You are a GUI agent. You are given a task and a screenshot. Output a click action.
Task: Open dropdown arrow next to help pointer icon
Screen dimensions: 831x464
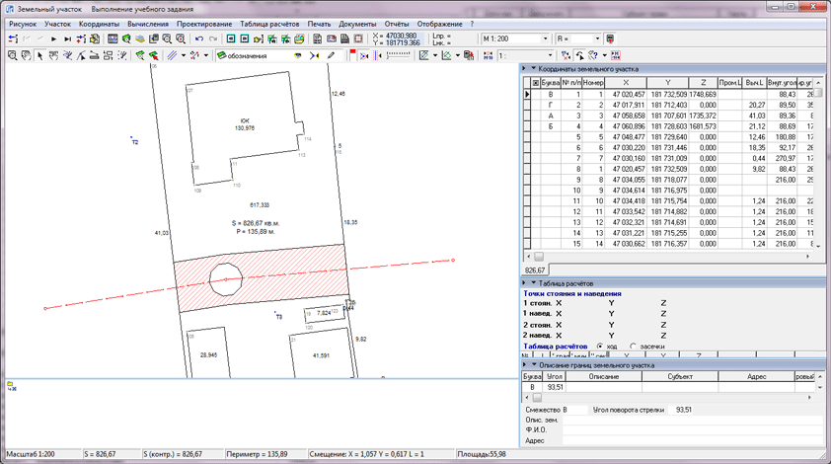[x=605, y=55]
